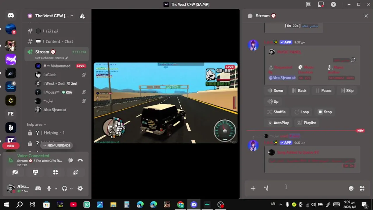Toggle noise suppression waveform icon

coord(70,160)
